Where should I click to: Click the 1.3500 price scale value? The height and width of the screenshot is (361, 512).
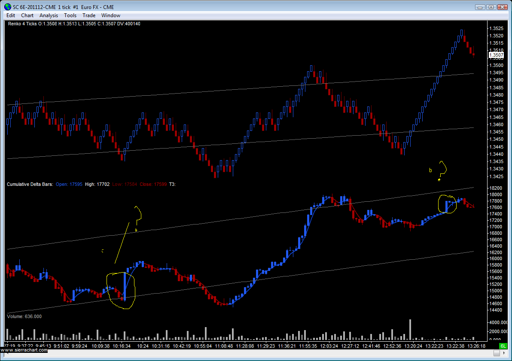point(496,65)
